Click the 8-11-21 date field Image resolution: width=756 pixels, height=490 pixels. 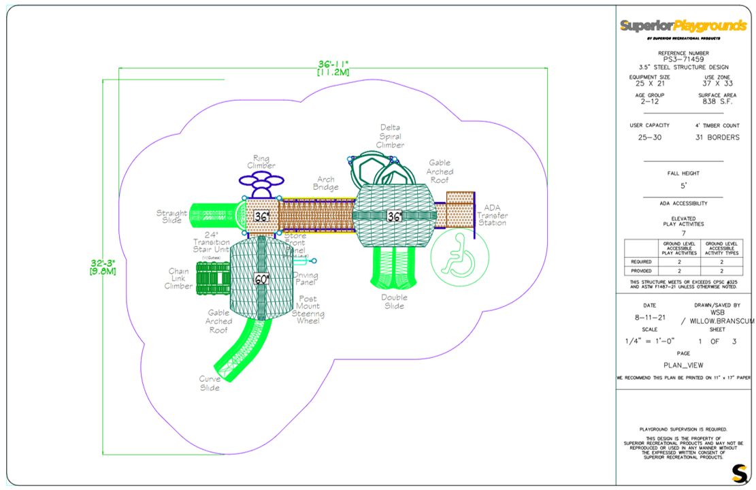tap(650, 317)
